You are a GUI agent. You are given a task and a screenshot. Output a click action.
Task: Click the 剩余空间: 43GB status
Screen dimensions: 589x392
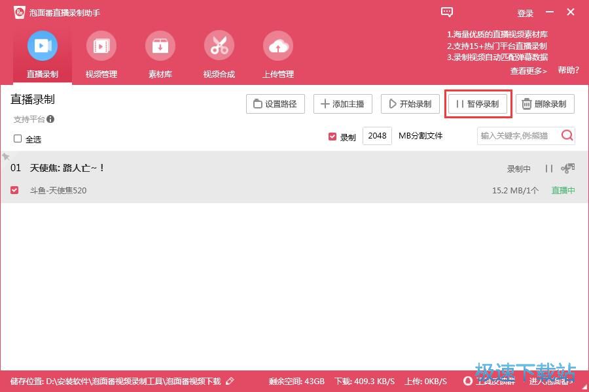pyautogui.click(x=296, y=382)
